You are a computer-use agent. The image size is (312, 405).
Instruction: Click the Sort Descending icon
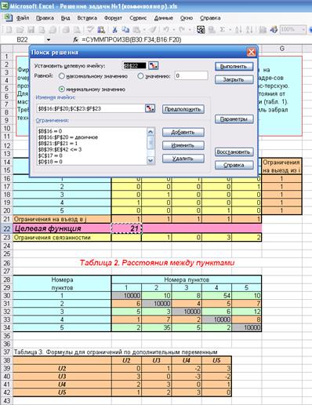249,30
